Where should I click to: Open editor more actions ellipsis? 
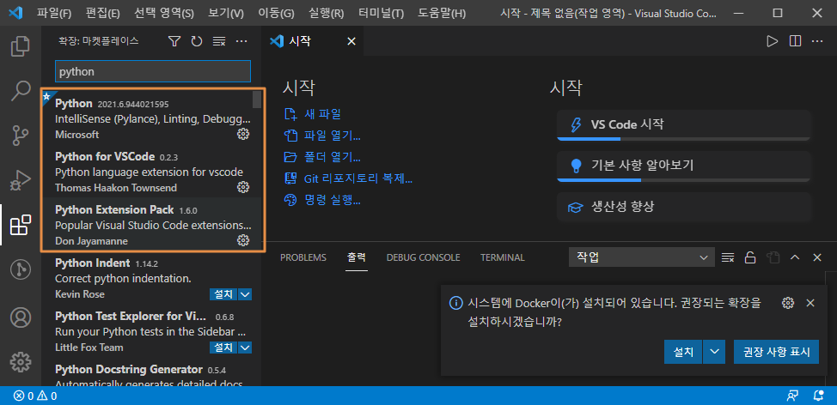click(817, 41)
